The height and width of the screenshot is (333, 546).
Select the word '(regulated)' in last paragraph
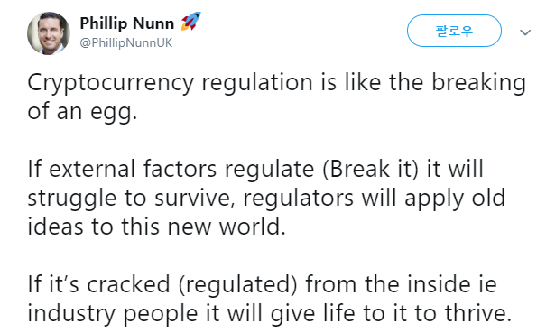[x=238, y=284]
